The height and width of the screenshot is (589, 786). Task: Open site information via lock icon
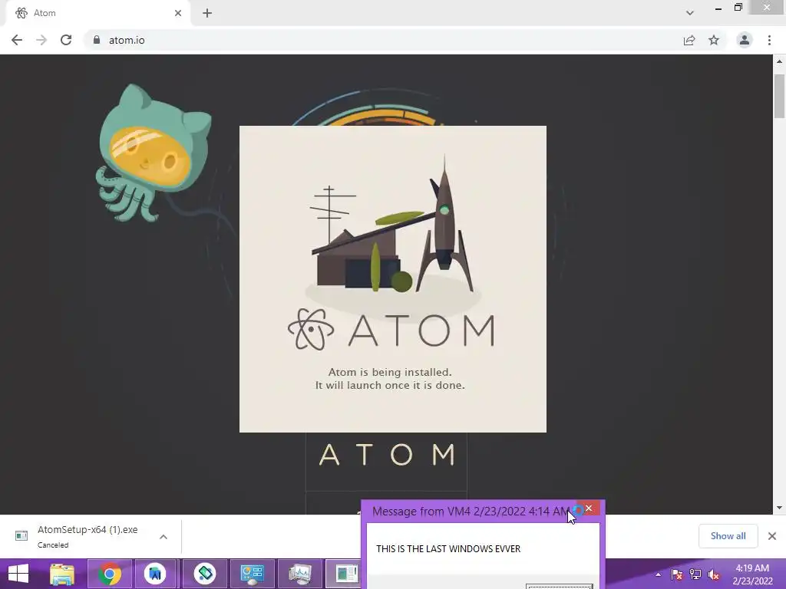click(x=97, y=40)
